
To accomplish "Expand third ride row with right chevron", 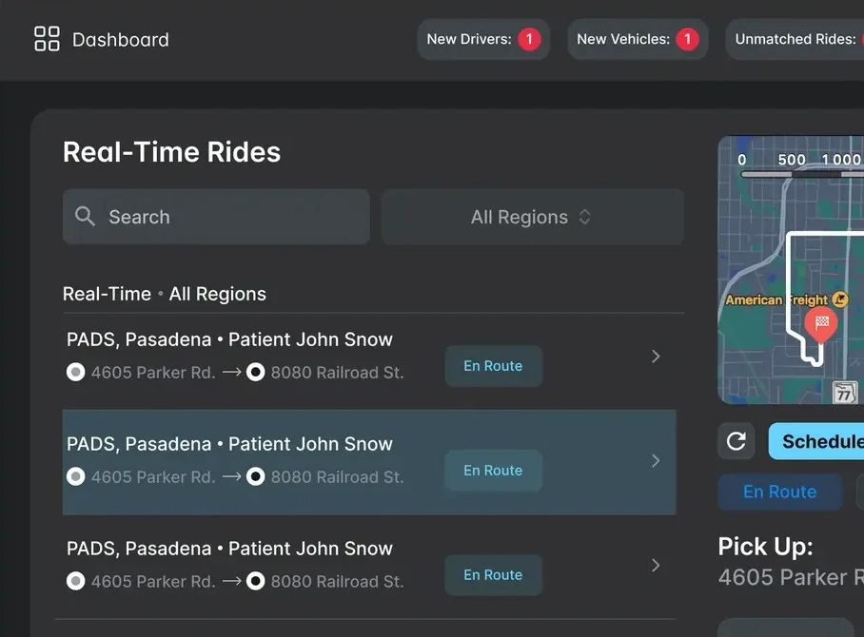I will (656, 566).
